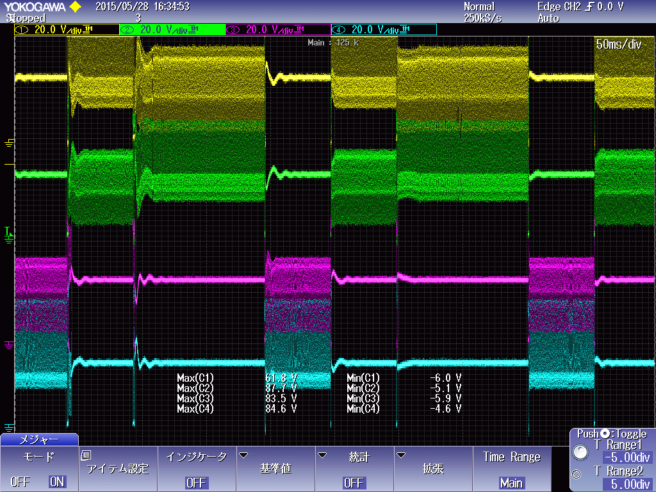The image size is (656, 492).
Task: Click the メジャー menu tab
Action: click(x=39, y=439)
